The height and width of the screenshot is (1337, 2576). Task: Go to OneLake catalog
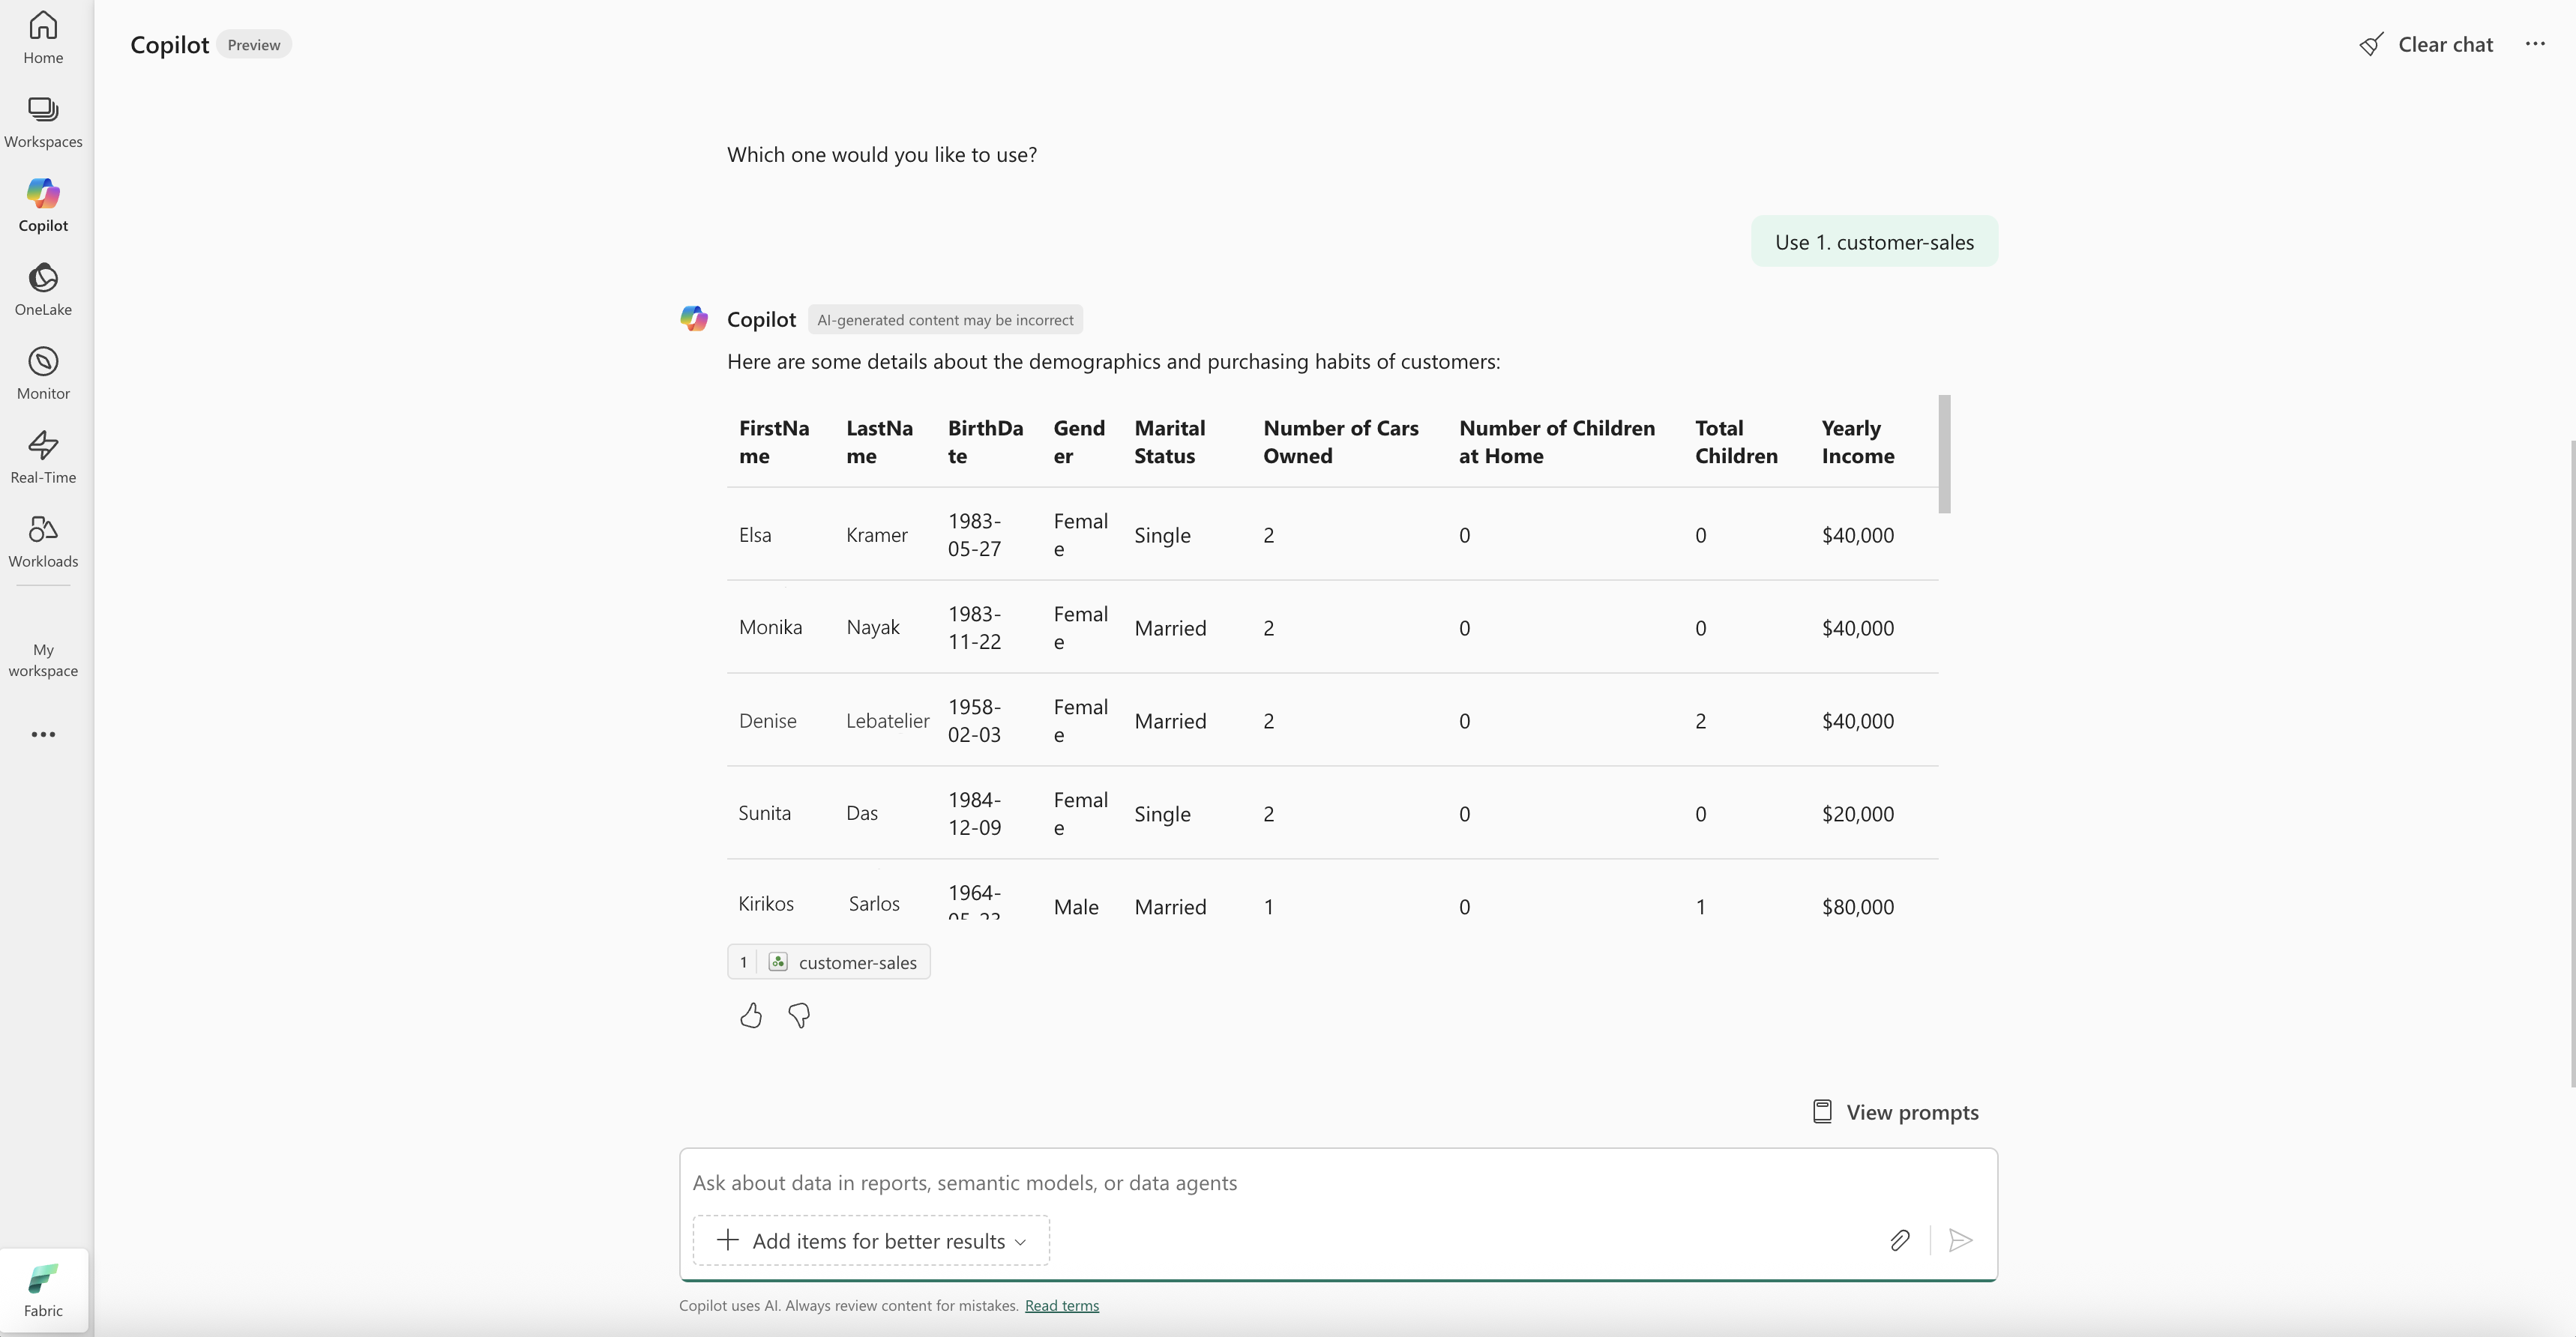pyautogui.click(x=43, y=289)
